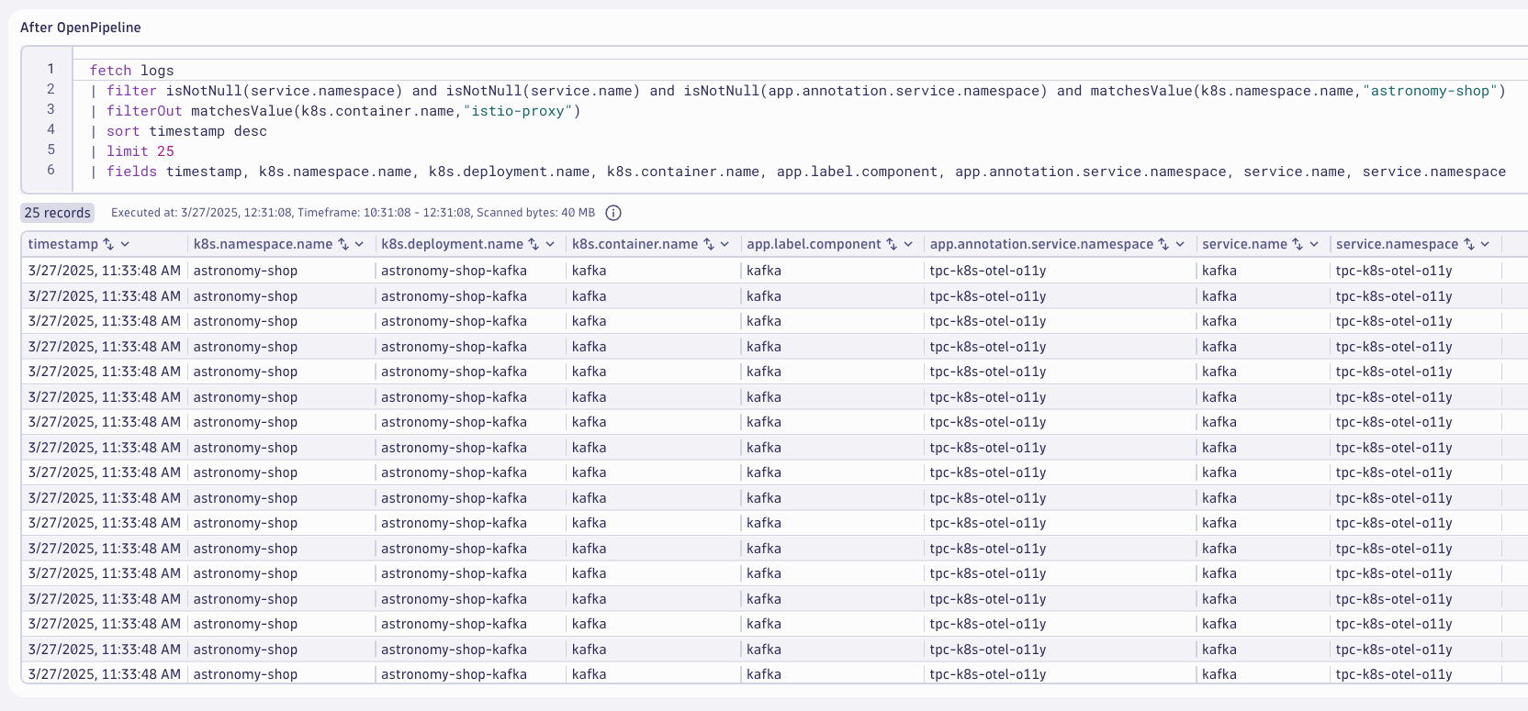The height and width of the screenshot is (711, 1528).
Task: Click the timestamp column header label
Action: 63,244
